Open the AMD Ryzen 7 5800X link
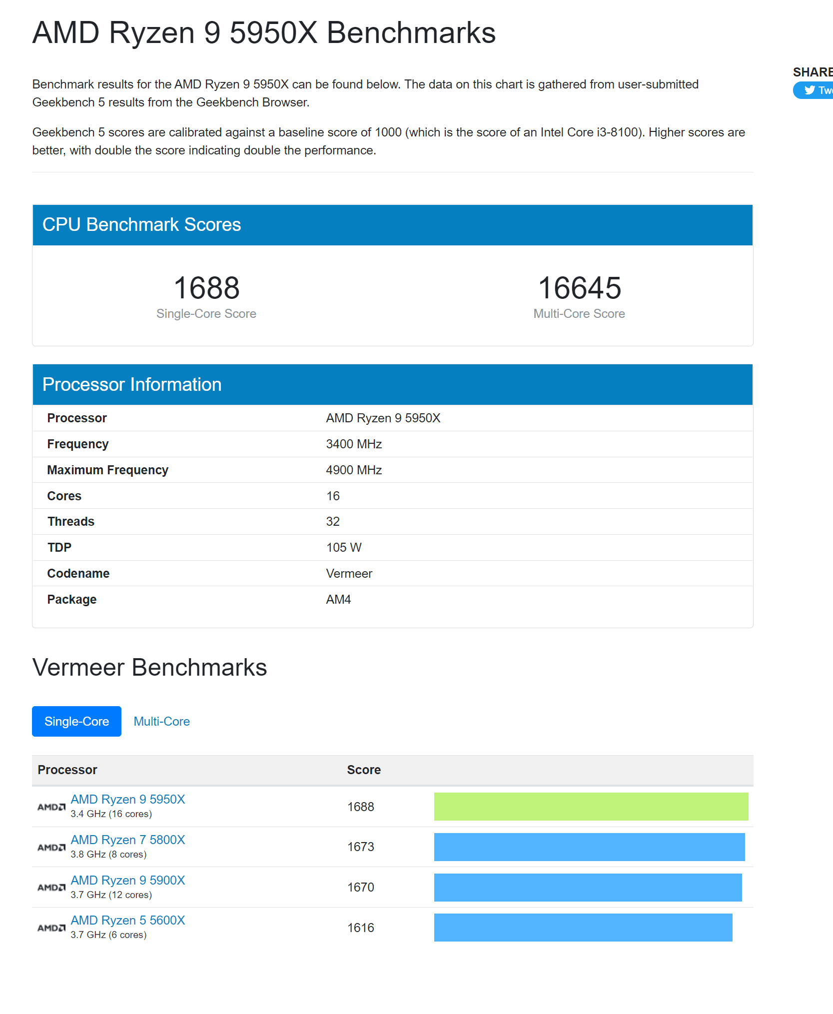Viewport: 833px width, 1014px height. coord(128,840)
